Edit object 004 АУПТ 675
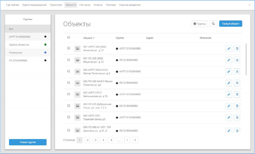 click(229, 117)
